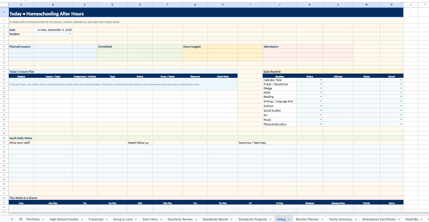
Task: Select row 16 header
Action: point(4,80)
